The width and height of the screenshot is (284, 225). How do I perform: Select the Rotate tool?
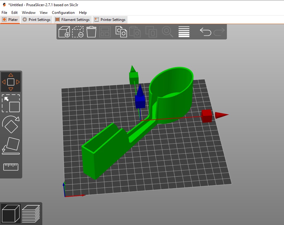11,125
